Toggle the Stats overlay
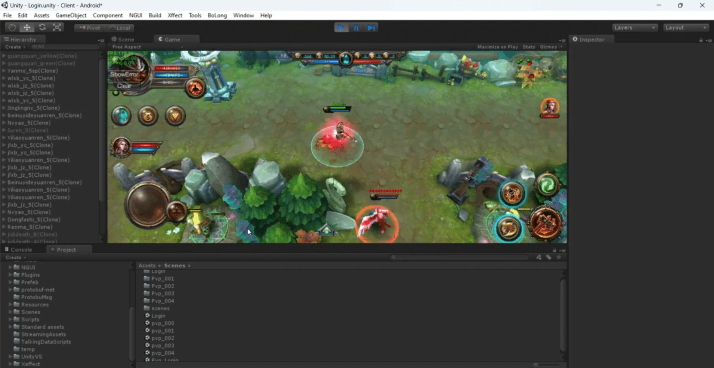714x368 pixels. 529,47
